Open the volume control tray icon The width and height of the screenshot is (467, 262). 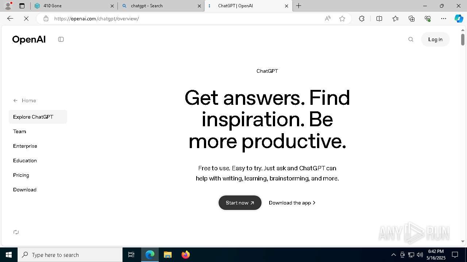(420, 255)
